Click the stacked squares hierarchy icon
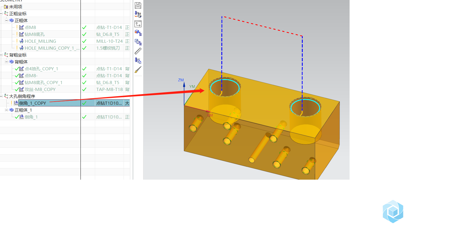The height and width of the screenshot is (227, 464). [x=138, y=42]
